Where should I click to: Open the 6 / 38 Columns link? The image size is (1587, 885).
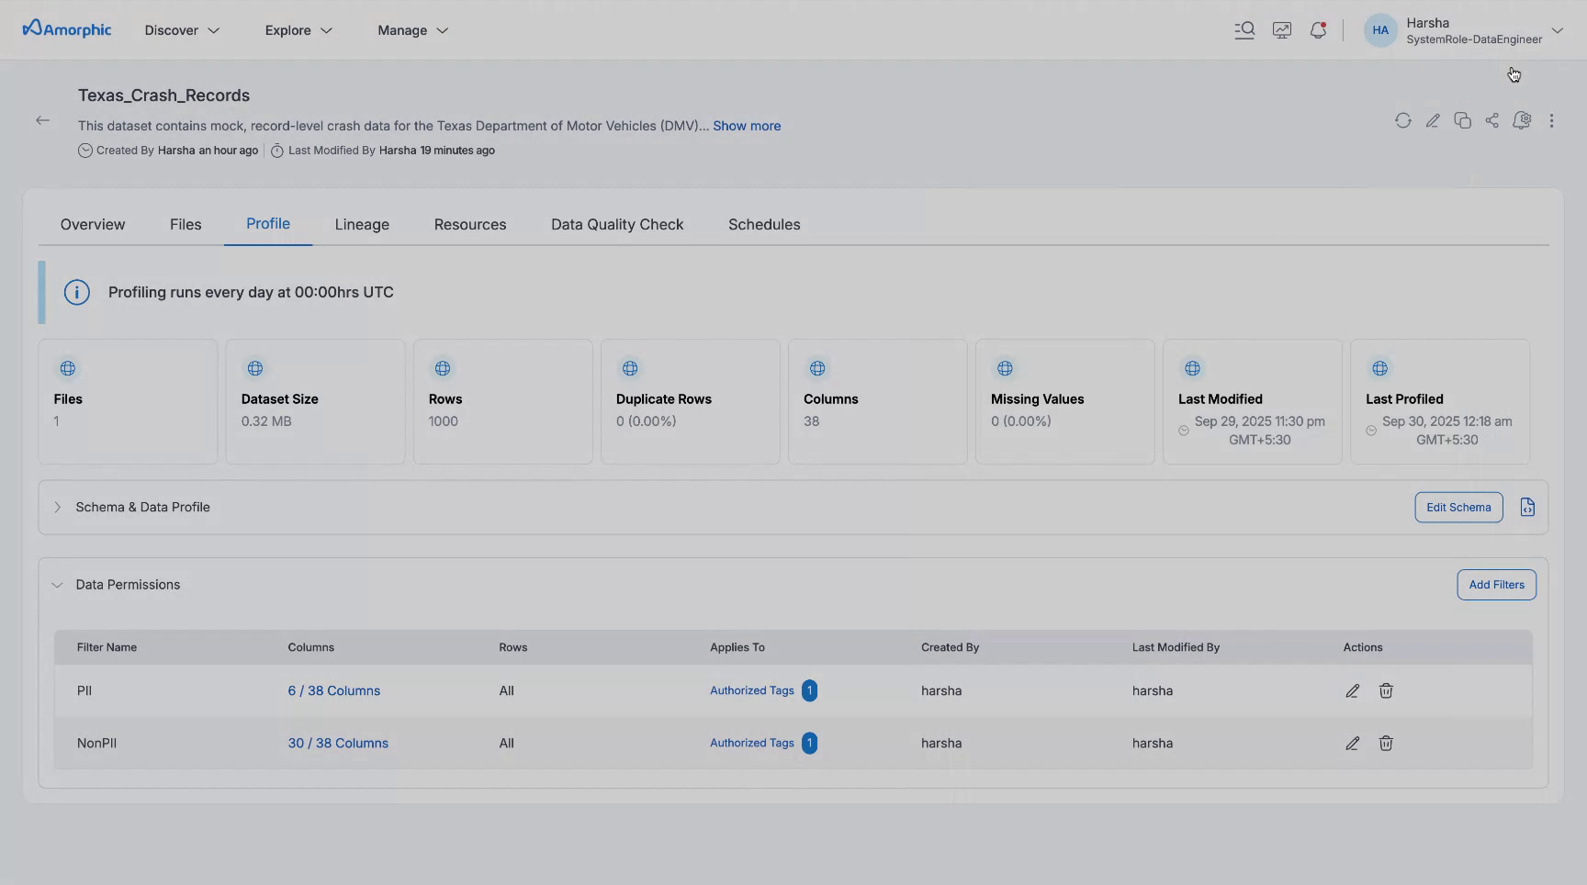(x=333, y=690)
